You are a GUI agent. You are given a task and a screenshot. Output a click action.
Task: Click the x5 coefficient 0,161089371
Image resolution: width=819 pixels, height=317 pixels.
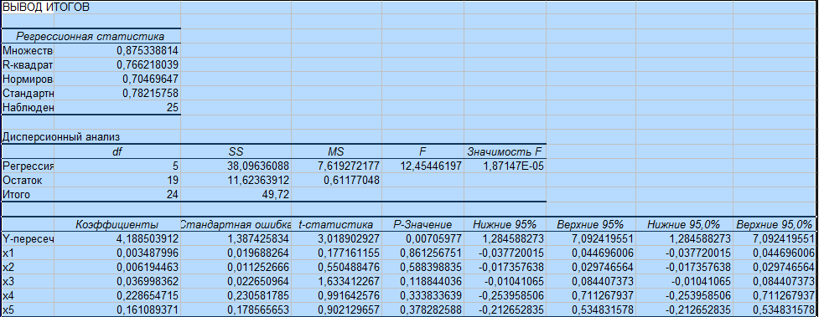148,310
